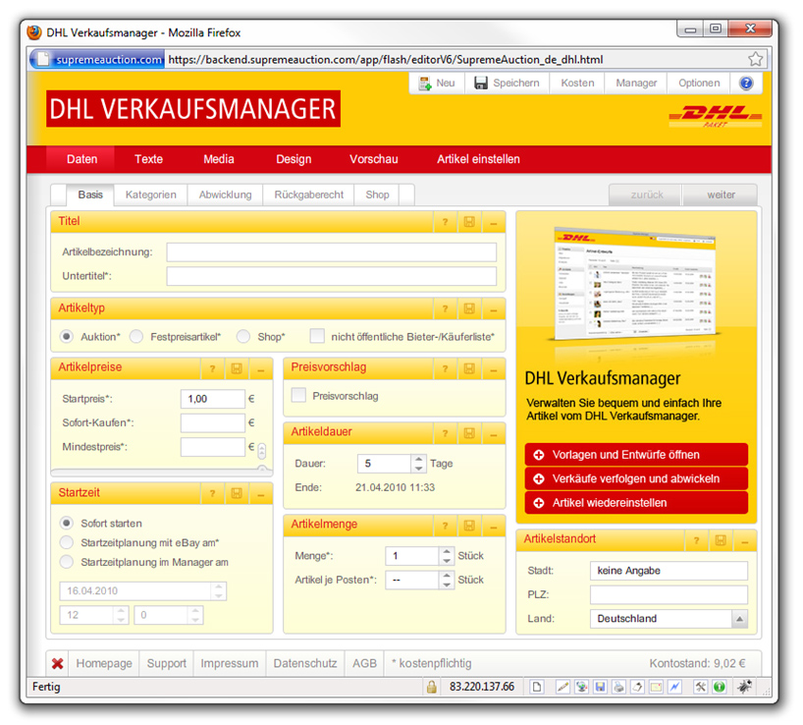Click the red X icon in footer
803x725 pixels.
(x=57, y=663)
